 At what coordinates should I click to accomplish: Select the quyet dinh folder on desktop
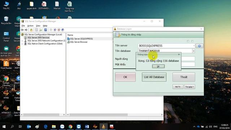[x=31, y=5]
